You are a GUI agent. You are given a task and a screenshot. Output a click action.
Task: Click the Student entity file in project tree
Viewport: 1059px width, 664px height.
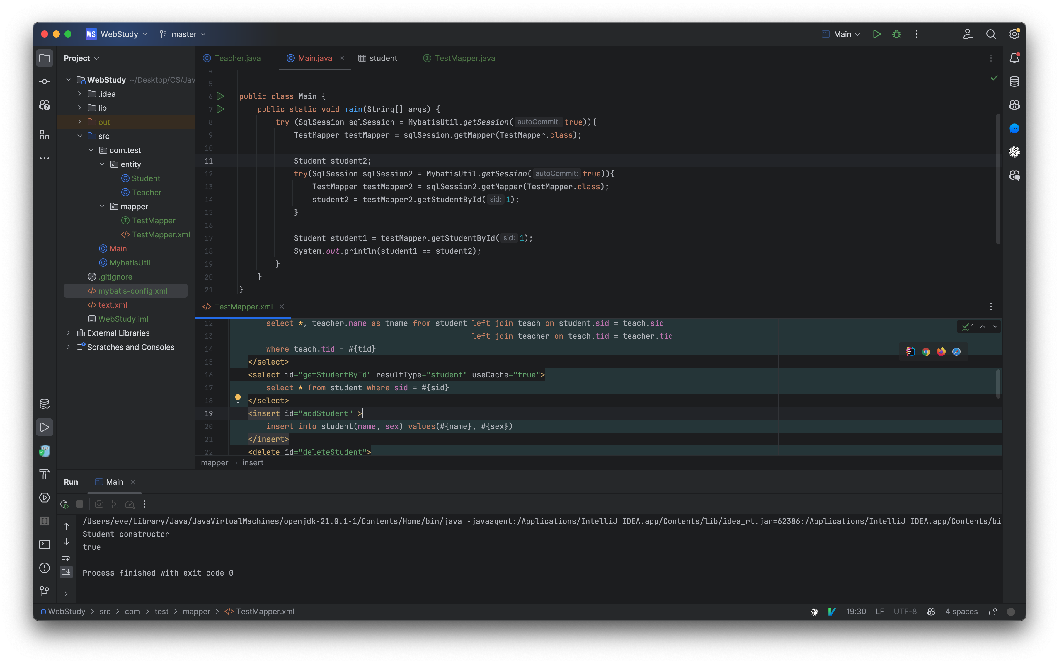coord(144,178)
